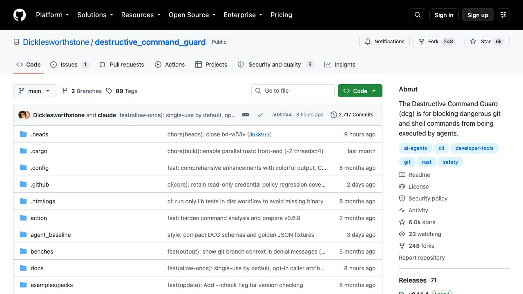Click the bell icon on Notifications
Screen dimensions: 523x294
368,42
